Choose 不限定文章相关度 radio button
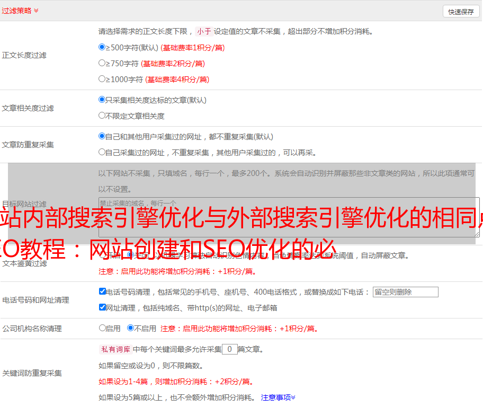The width and height of the screenshot is (483, 407). point(102,116)
